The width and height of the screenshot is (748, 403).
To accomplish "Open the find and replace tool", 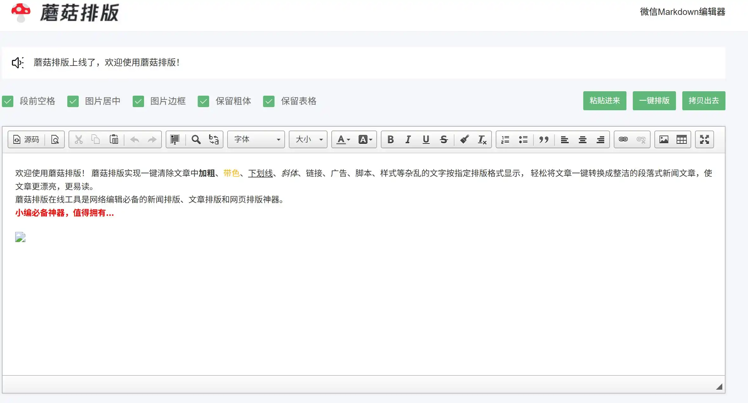I will 214,139.
